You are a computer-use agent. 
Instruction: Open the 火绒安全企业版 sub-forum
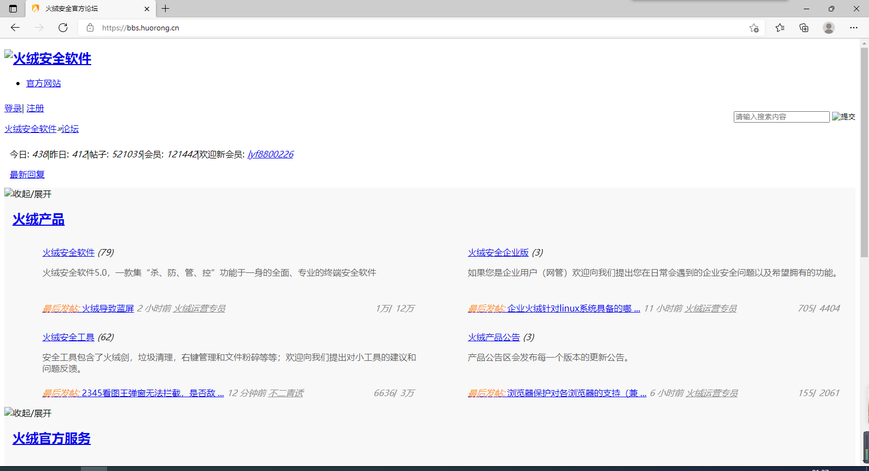498,252
